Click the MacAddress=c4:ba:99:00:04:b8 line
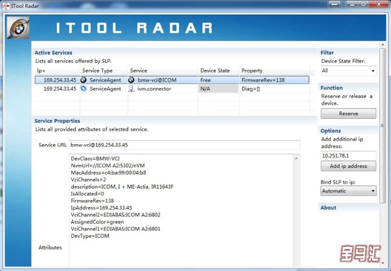This screenshot has height=271, width=391. [109, 172]
